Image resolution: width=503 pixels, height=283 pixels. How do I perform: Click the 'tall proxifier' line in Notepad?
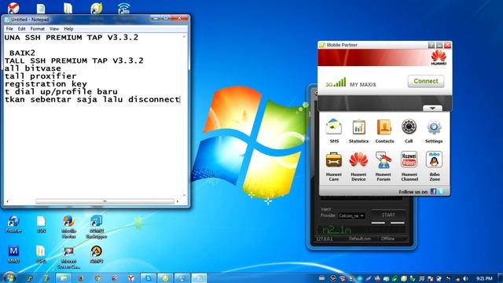(x=40, y=76)
